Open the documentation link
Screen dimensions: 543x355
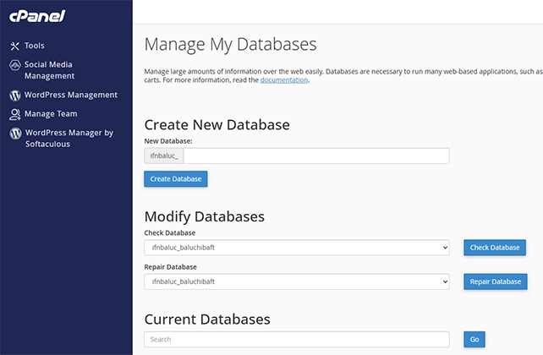click(284, 80)
